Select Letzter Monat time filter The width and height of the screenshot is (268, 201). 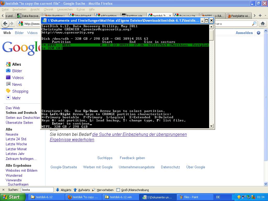[x=16, y=149]
